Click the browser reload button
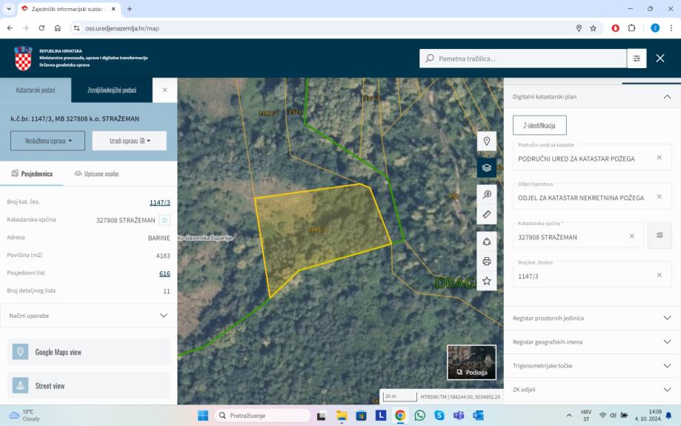The width and height of the screenshot is (681, 426). pyautogui.click(x=41, y=28)
